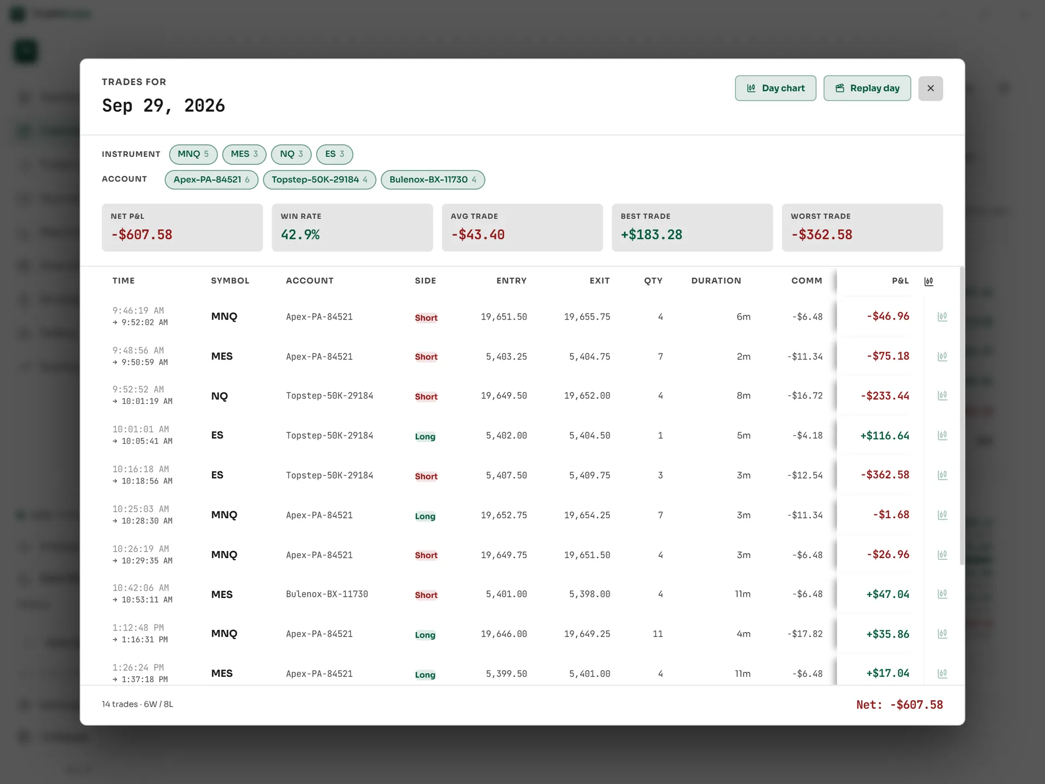Viewport: 1045px width, 784px height.
Task: Toggle MES instrument filter
Action: (244, 154)
